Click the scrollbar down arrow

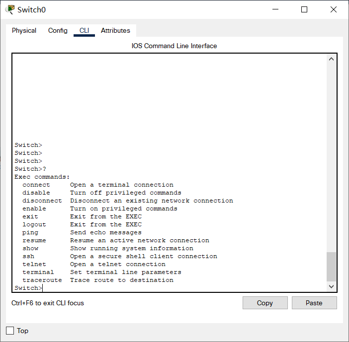tap(331, 286)
